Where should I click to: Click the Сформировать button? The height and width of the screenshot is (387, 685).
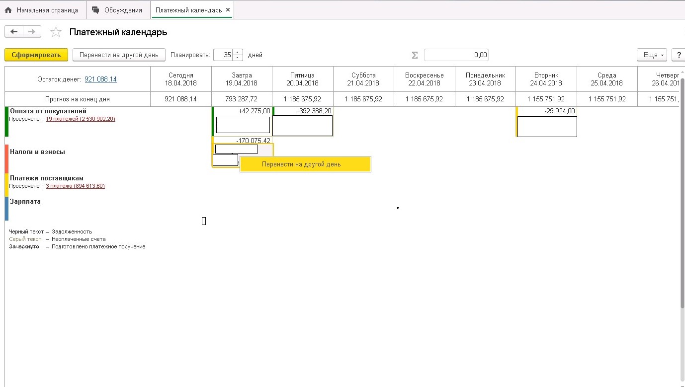point(36,55)
